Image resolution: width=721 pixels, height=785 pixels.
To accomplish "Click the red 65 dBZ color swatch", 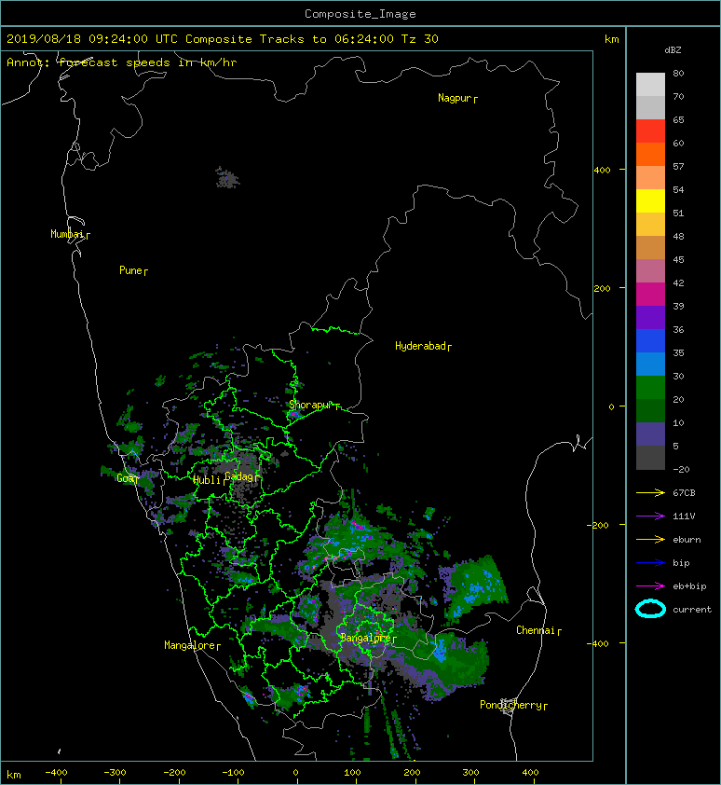I will tap(650, 131).
